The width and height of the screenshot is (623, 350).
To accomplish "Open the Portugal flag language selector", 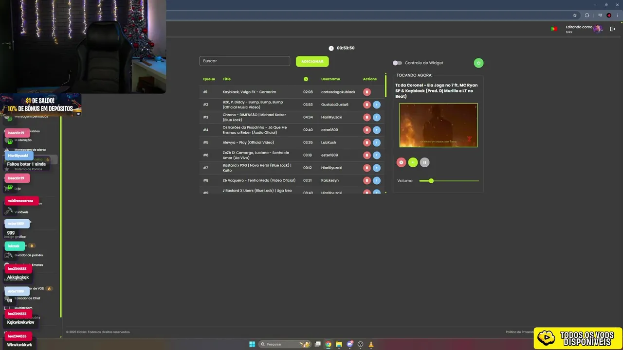I will click(x=553, y=29).
